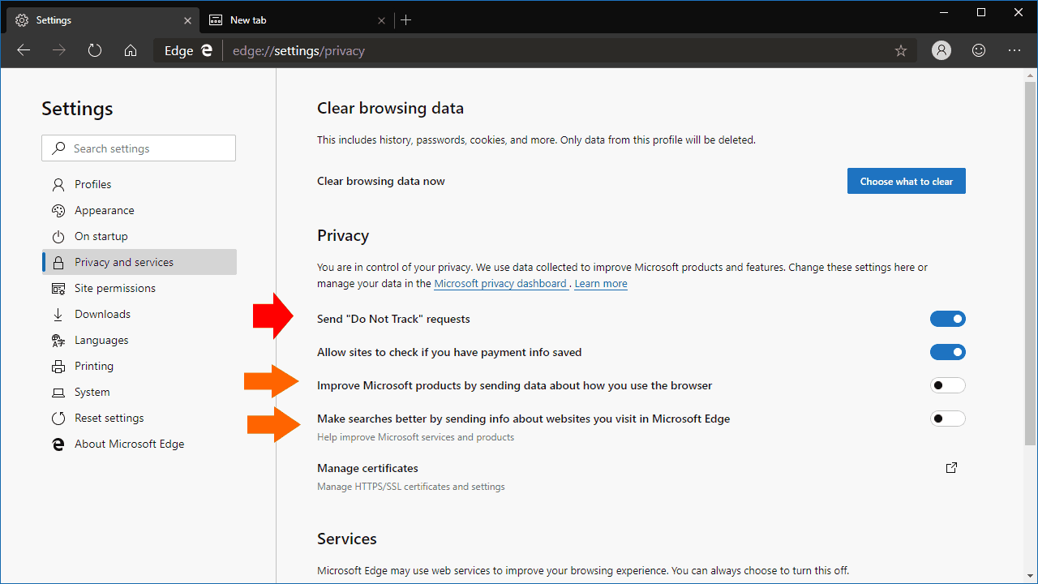
Task: Click Clear browsing data now label
Action: [381, 181]
